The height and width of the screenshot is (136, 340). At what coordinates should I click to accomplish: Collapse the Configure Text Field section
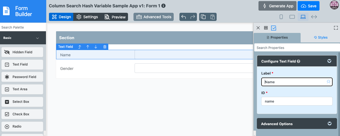point(329,61)
